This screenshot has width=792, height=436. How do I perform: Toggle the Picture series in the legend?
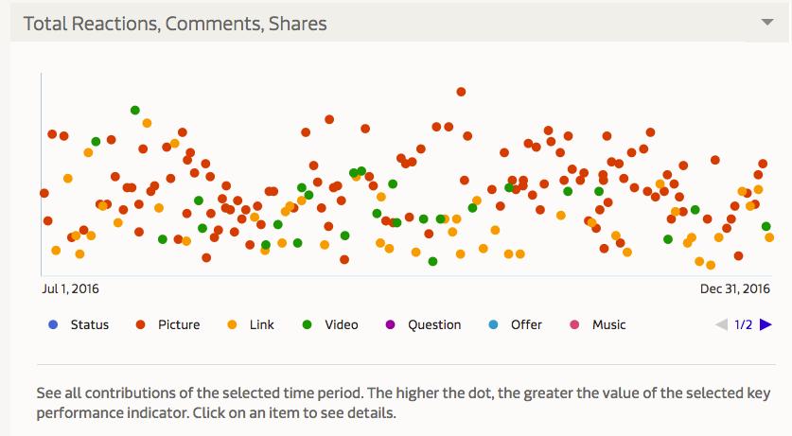click(x=168, y=324)
